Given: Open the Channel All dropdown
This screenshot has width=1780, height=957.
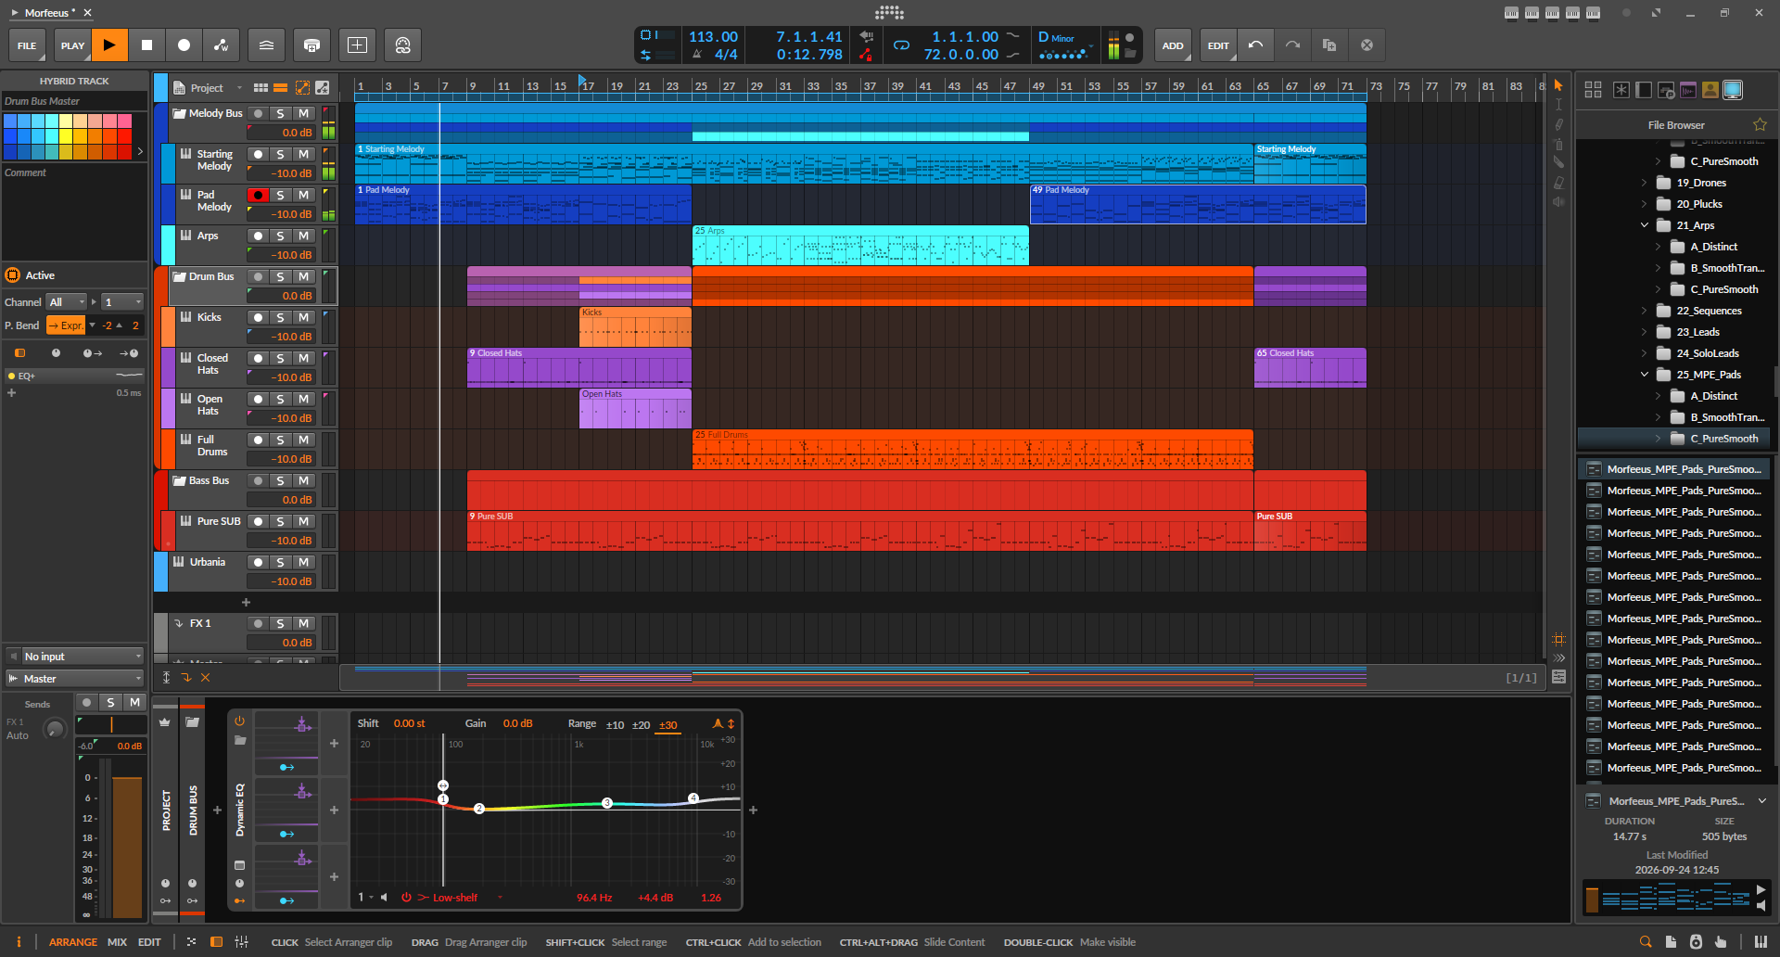Looking at the screenshot, I should pyautogui.click(x=67, y=302).
